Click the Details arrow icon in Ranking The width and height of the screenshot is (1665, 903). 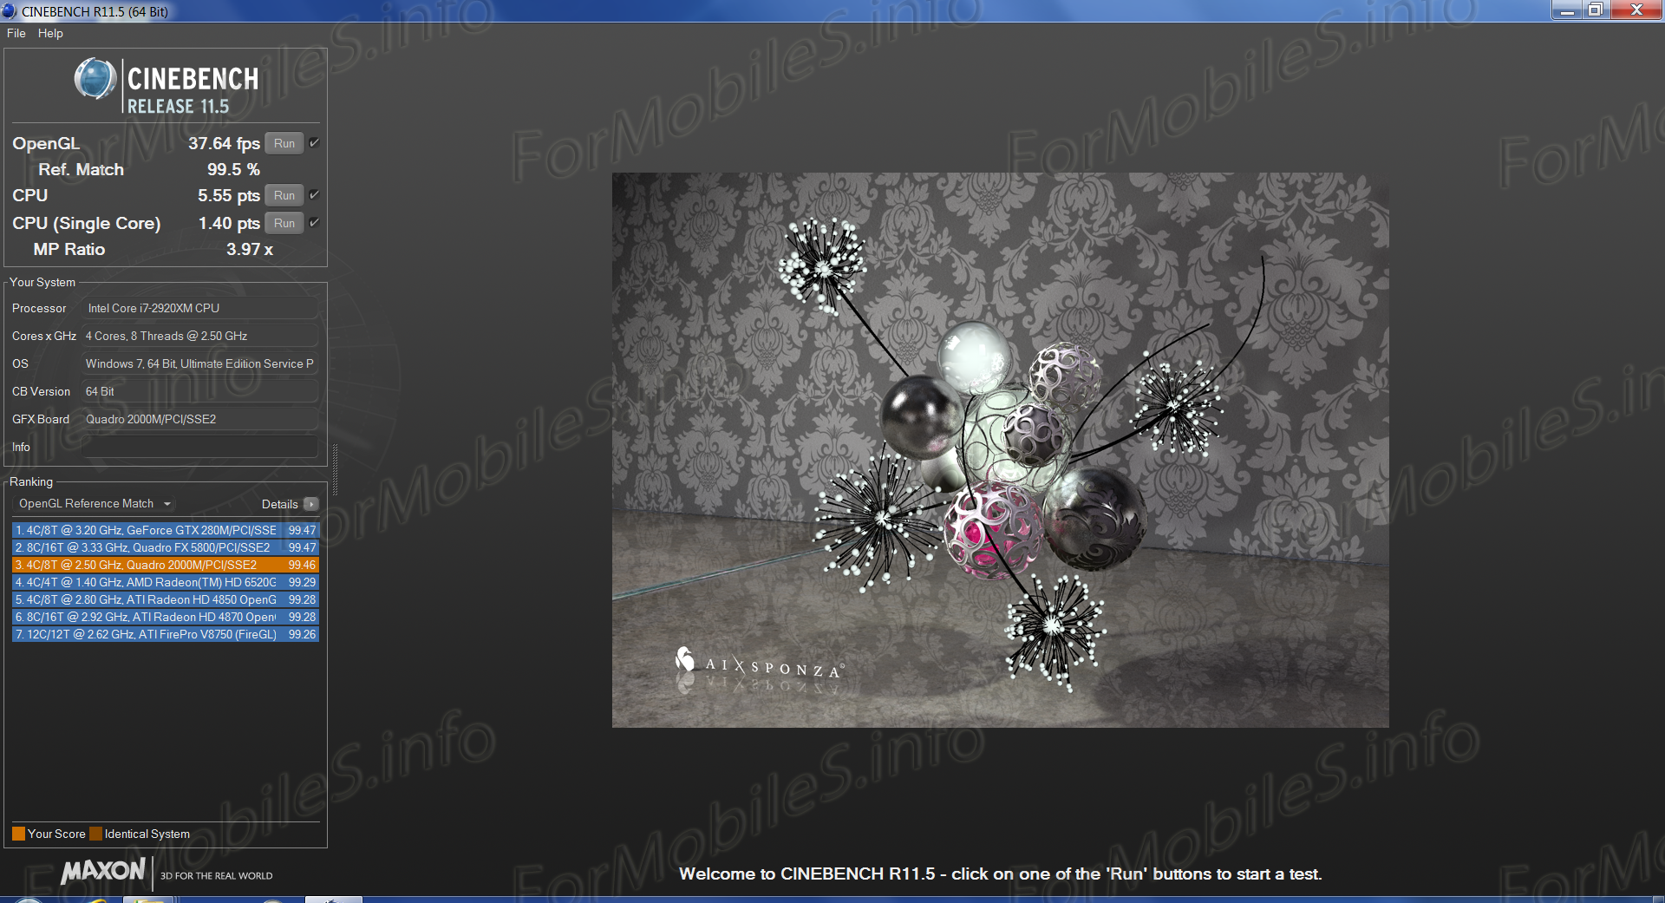coord(311,504)
